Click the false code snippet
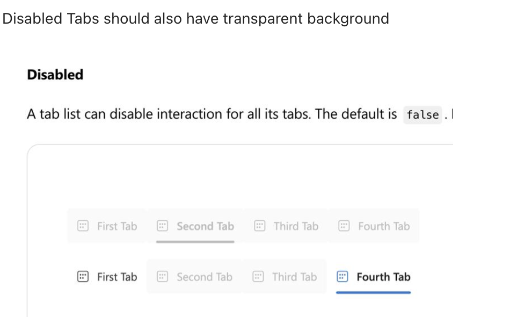The width and height of the screenshot is (510, 317). point(422,114)
